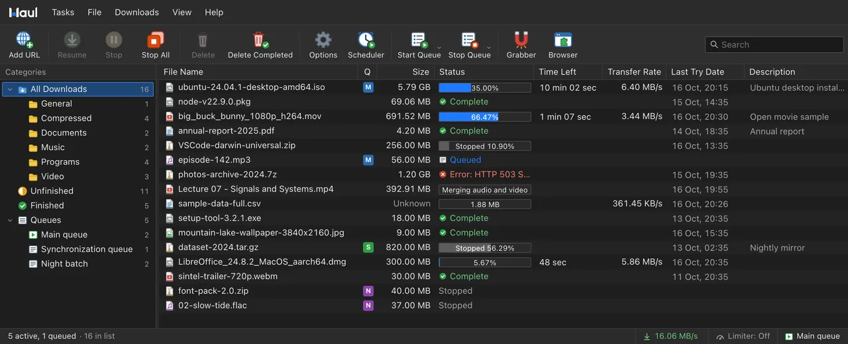The width and height of the screenshot is (848, 344).
Task: Select the Night batch queue
Action: (78, 264)
